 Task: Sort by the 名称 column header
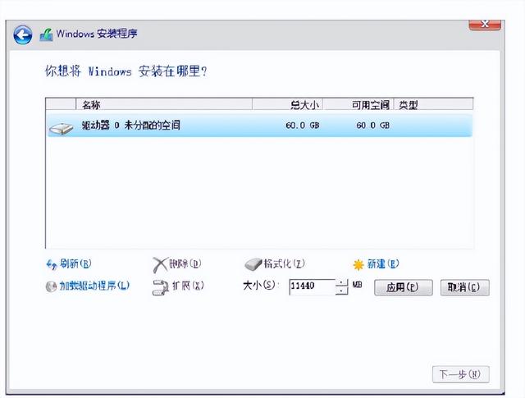pos(164,104)
